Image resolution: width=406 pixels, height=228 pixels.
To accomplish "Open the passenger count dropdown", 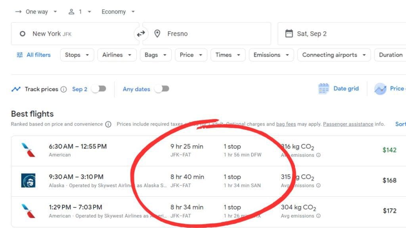I will (80, 12).
